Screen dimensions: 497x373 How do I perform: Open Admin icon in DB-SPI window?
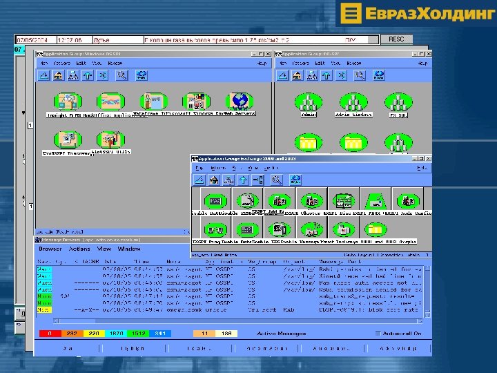[x=309, y=102]
